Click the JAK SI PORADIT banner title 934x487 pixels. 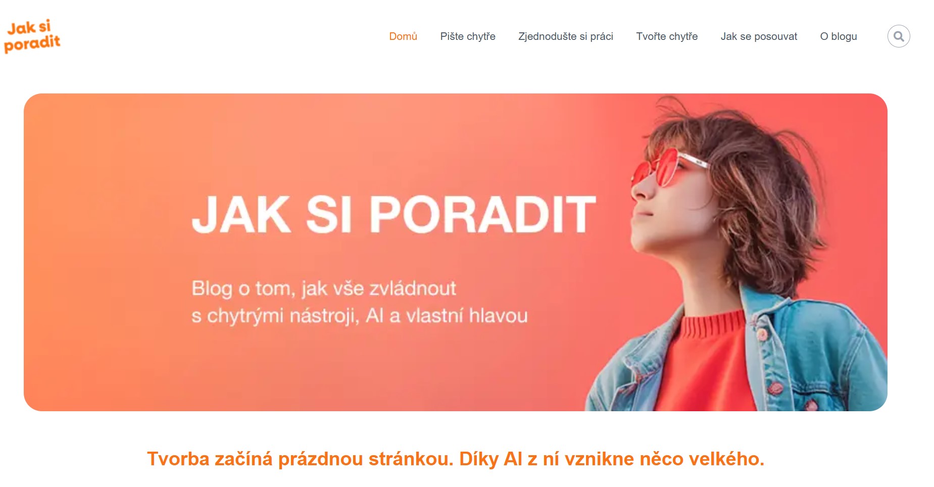[394, 214]
